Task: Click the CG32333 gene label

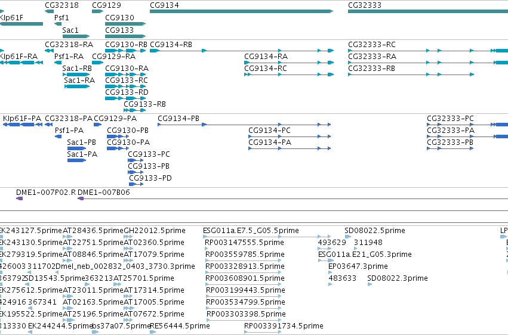Action: point(365,5)
